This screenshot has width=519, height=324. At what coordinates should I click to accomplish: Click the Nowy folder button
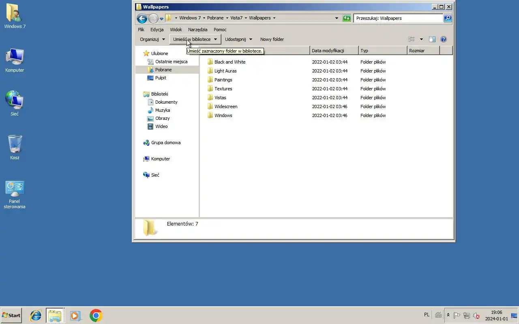(x=272, y=39)
